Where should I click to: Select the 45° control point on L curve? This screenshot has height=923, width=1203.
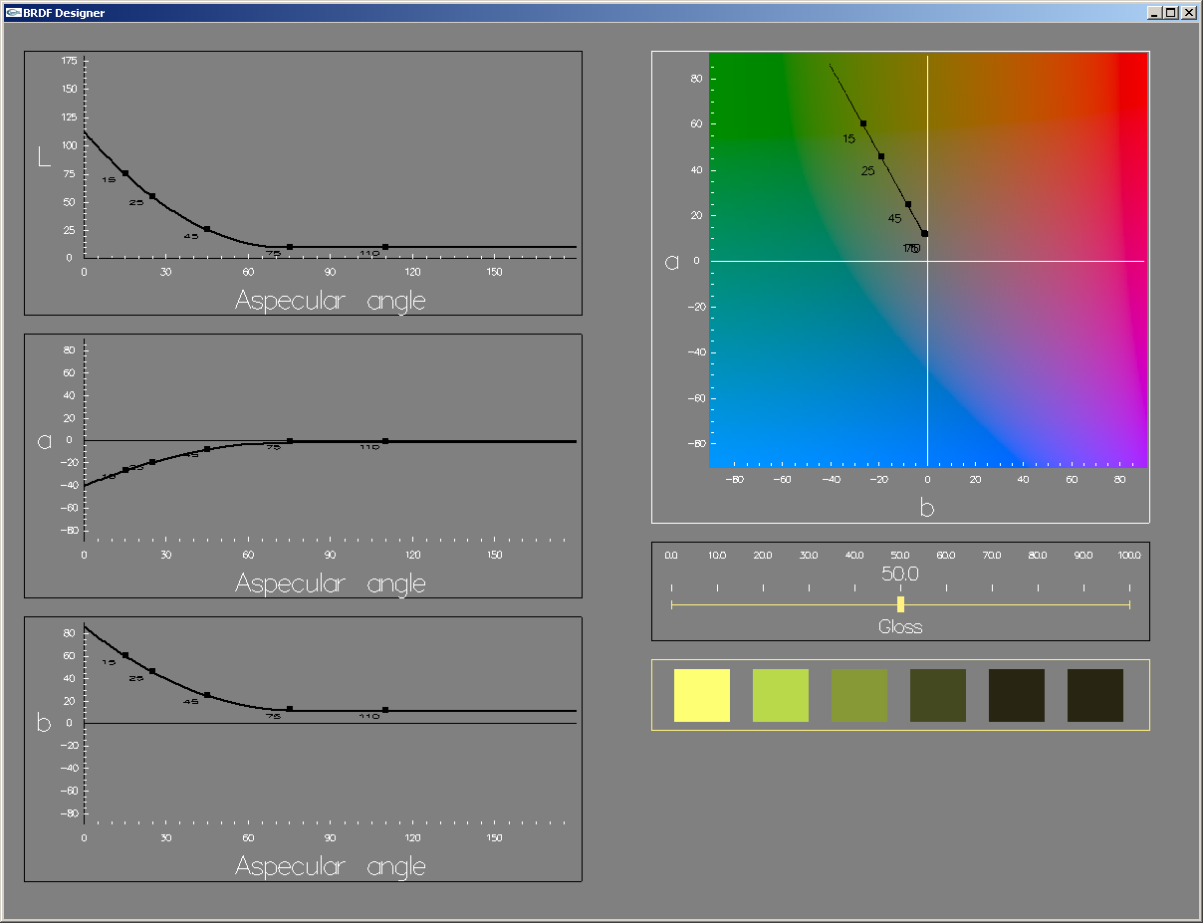point(207,229)
